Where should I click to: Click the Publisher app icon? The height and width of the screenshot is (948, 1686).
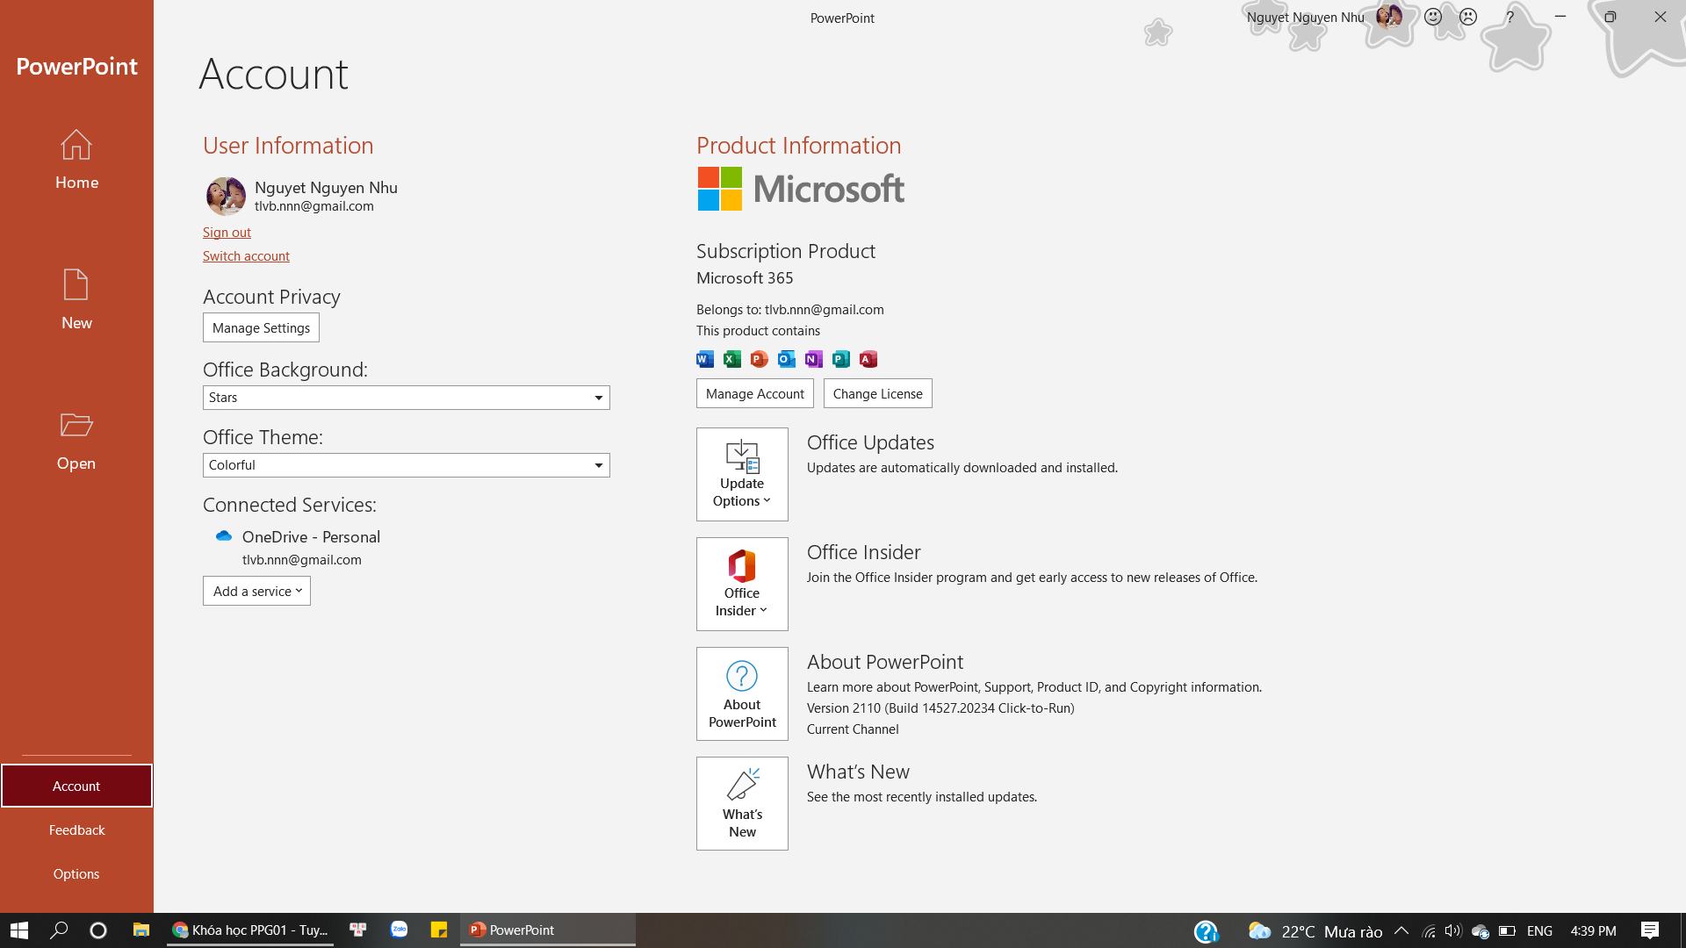click(841, 359)
